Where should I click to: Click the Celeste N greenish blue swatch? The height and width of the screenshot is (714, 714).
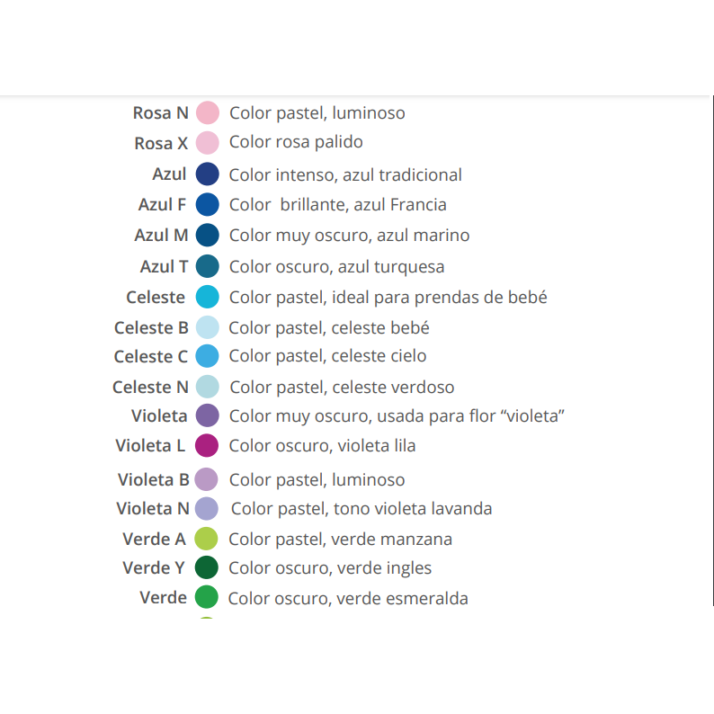click(x=208, y=387)
